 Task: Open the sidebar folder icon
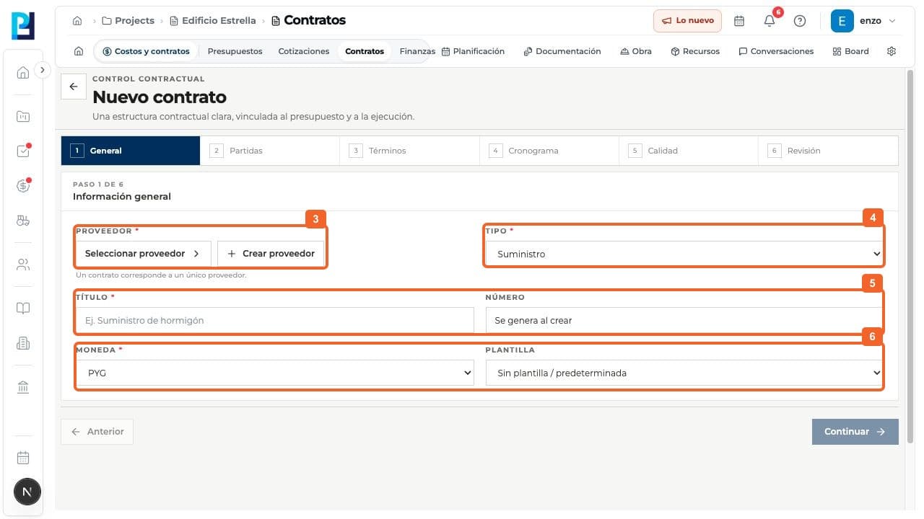coord(23,116)
